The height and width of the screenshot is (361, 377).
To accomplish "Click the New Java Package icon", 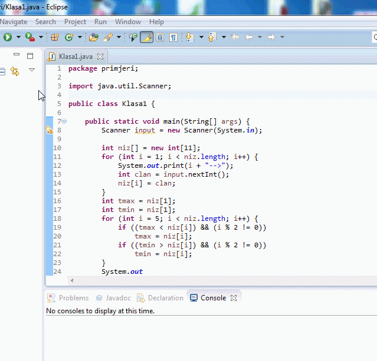I will [55, 37].
